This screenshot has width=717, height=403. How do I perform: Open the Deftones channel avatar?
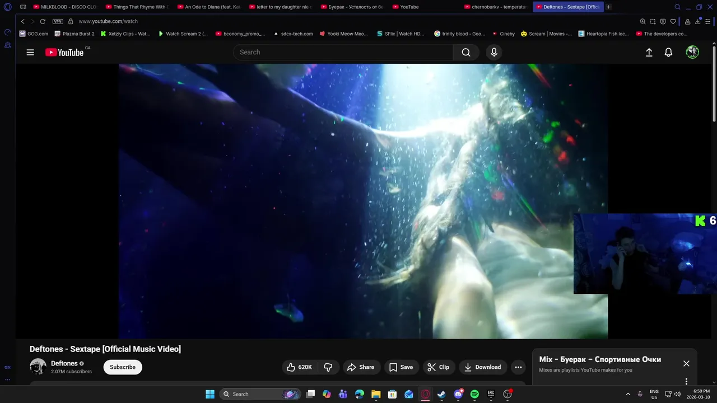pos(38,367)
